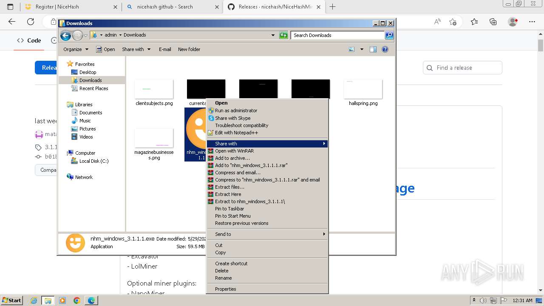Choose Compress and email...
Image resolution: width=544 pixels, height=306 pixels.
(x=267, y=173)
